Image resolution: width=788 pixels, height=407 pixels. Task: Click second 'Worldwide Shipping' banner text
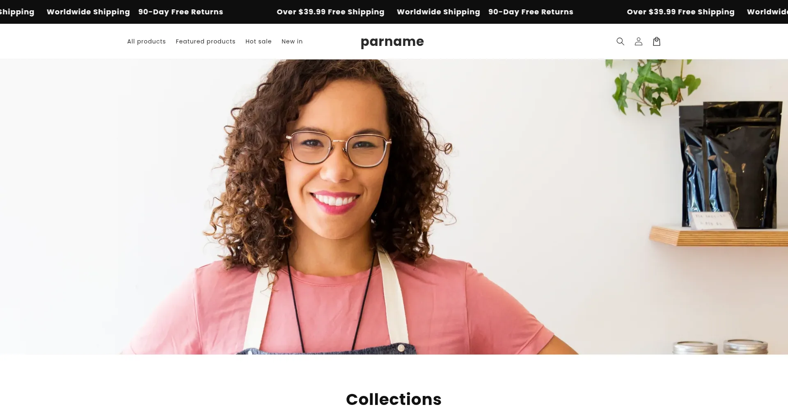point(438,12)
